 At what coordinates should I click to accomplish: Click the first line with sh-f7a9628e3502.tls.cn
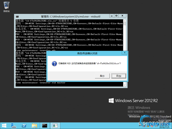pyautogui.click(x=47, y=21)
